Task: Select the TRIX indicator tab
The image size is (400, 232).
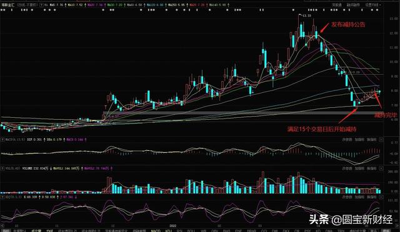Action: pos(341,231)
